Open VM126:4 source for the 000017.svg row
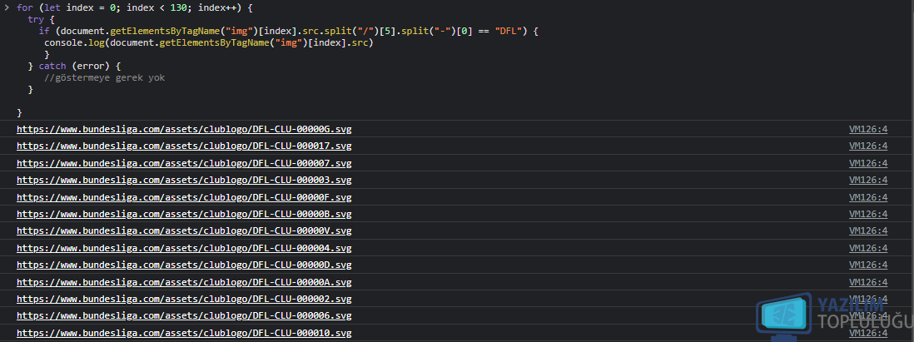The width and height of the screenshot is (914, 342). point(868,146)
